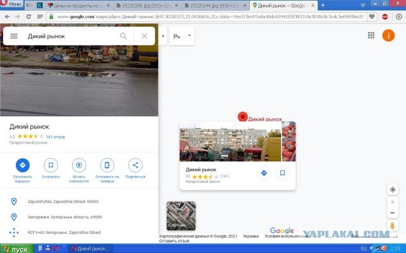
Task: Open Google apps grid
Action: click(371, 35)
